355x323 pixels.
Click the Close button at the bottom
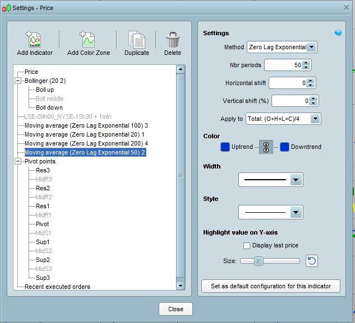coord(176,309)
